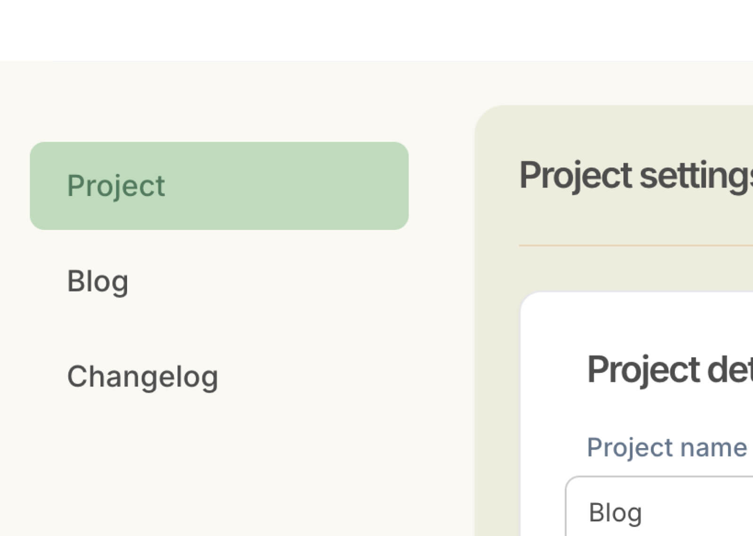Viewport: 753px width, 536px height.
Task: Click the Project details card heading
Action: (x=669, y=370)
